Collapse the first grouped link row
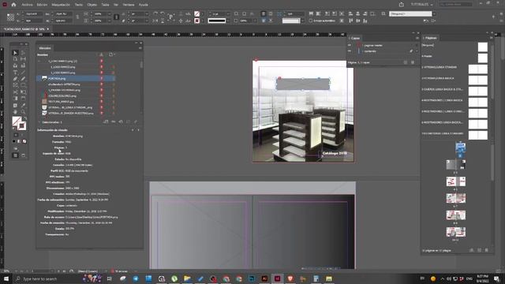The height and width of the screenshot is (284, 505). tap(39, 62)
